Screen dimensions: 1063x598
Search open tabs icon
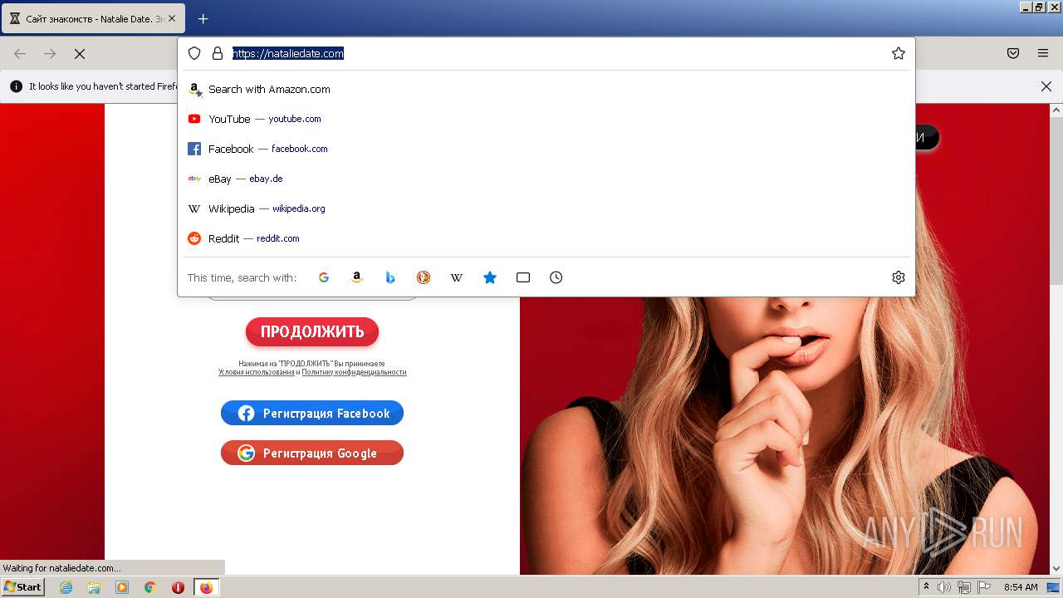pyautogui.click(x=523, y=277)
